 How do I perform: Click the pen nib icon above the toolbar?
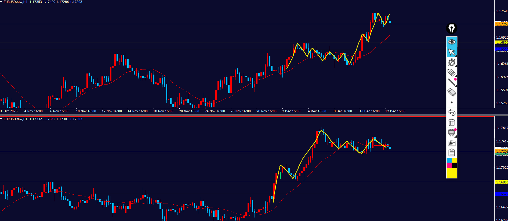(x=452, y=28)
